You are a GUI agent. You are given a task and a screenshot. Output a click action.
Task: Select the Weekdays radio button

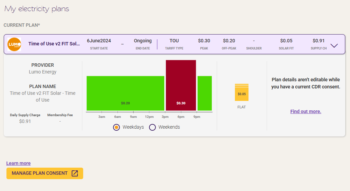point(116,127)
